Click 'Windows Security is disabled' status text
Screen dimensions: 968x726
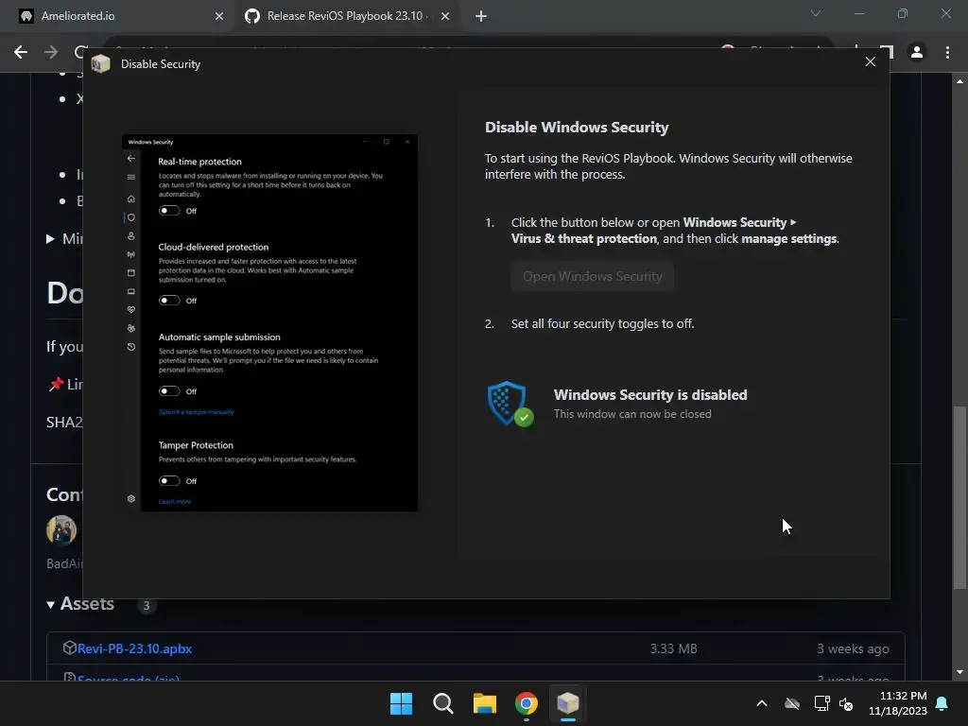(x=650, y=395)
